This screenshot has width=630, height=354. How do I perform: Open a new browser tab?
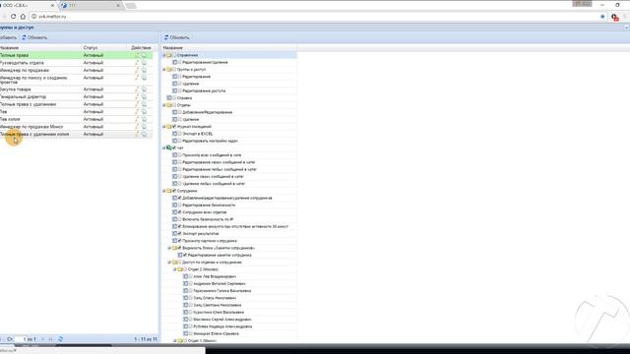(x=131, y=6)
